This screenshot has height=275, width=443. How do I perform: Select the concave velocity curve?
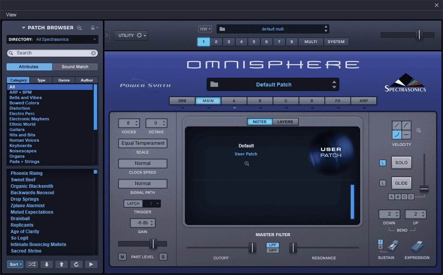[396, 135]
